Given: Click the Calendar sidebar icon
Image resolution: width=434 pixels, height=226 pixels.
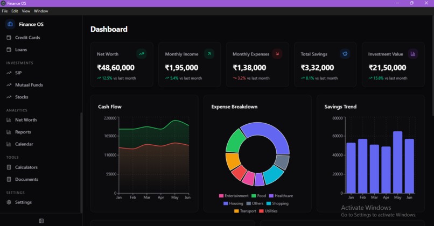Looking at the screenshot, I should (x=9, y=144).
